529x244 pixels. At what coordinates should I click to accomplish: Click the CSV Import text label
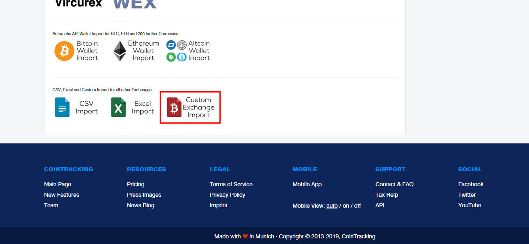(x=86, y=107)
